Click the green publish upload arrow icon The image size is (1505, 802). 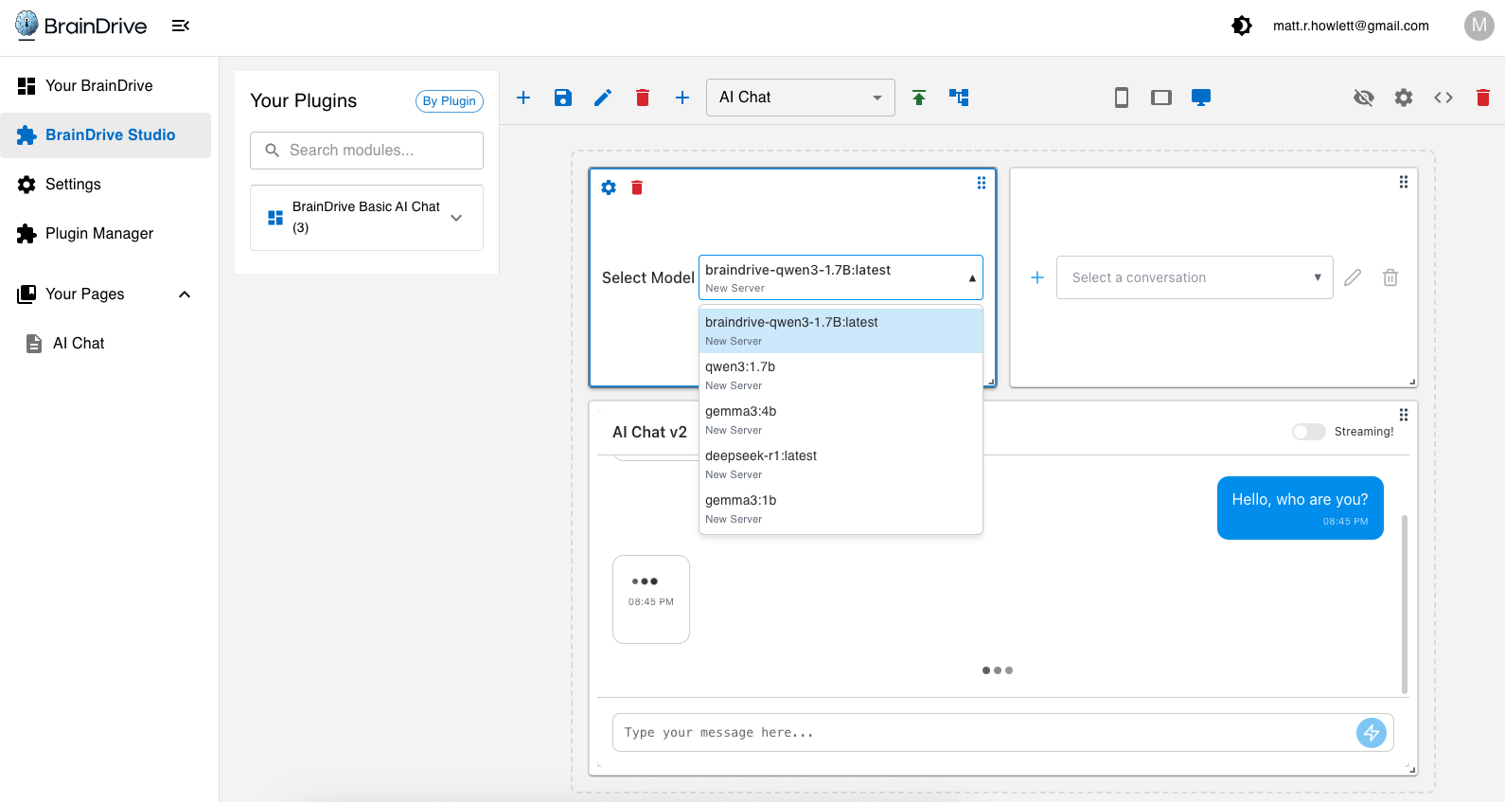[x=919, y=98]
